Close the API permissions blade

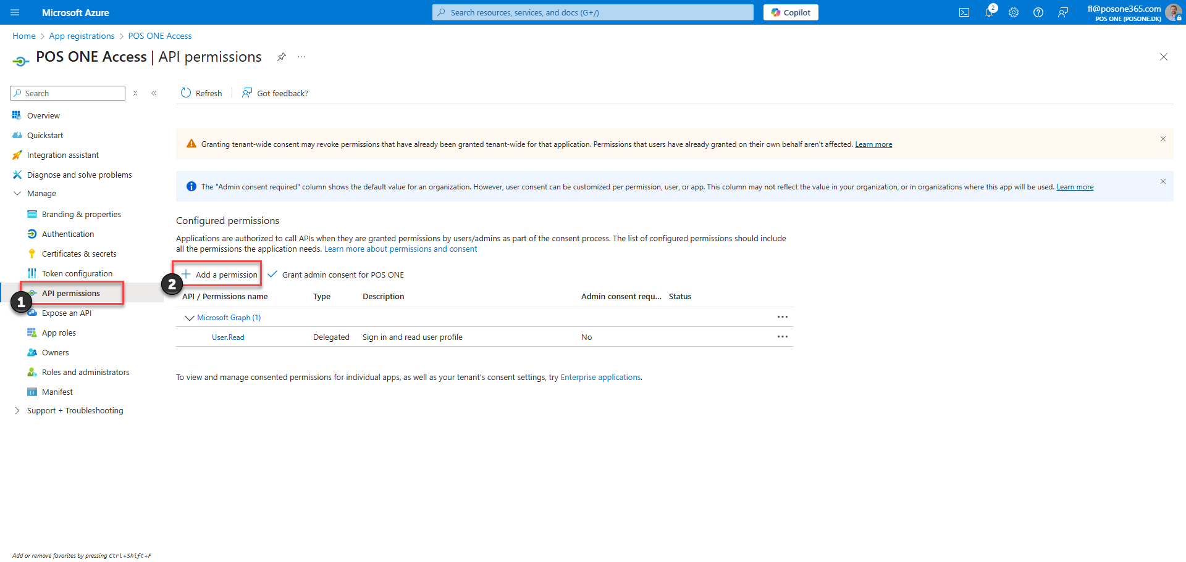1164,57
